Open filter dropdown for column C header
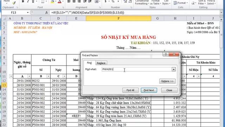The image size is (225, 127). tap(64, 76)
